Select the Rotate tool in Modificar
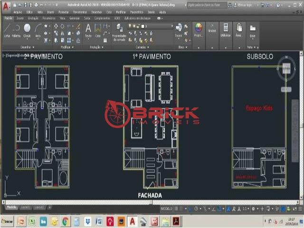This screenshot has width=304, height=228. (62, 26)
